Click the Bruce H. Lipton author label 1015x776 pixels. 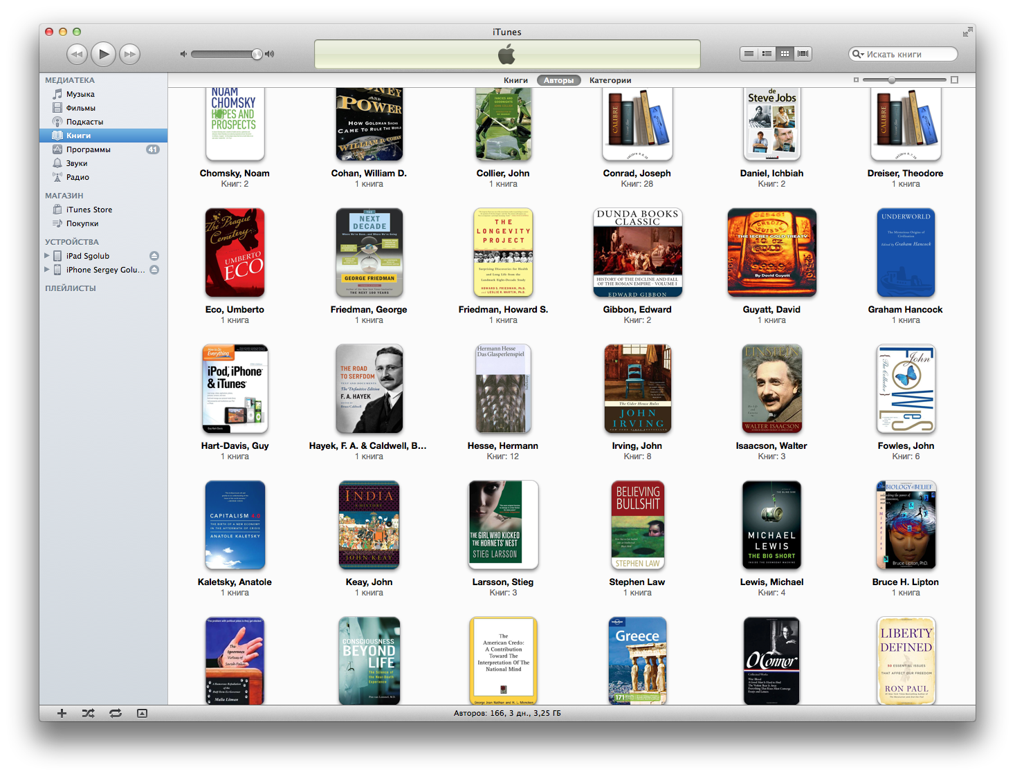[906, 582]
